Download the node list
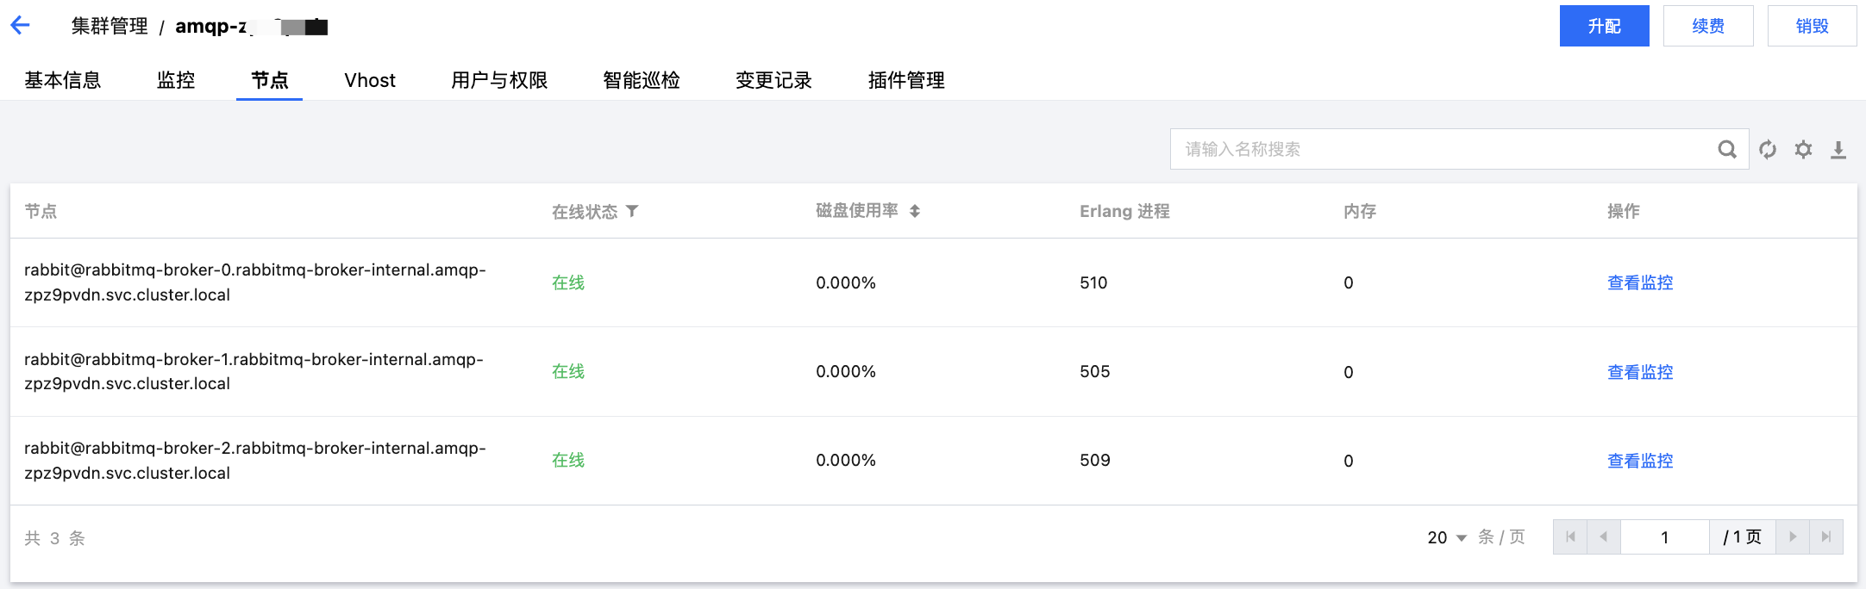Viewport: 1866px width, 589px height. pos(1838,150)
